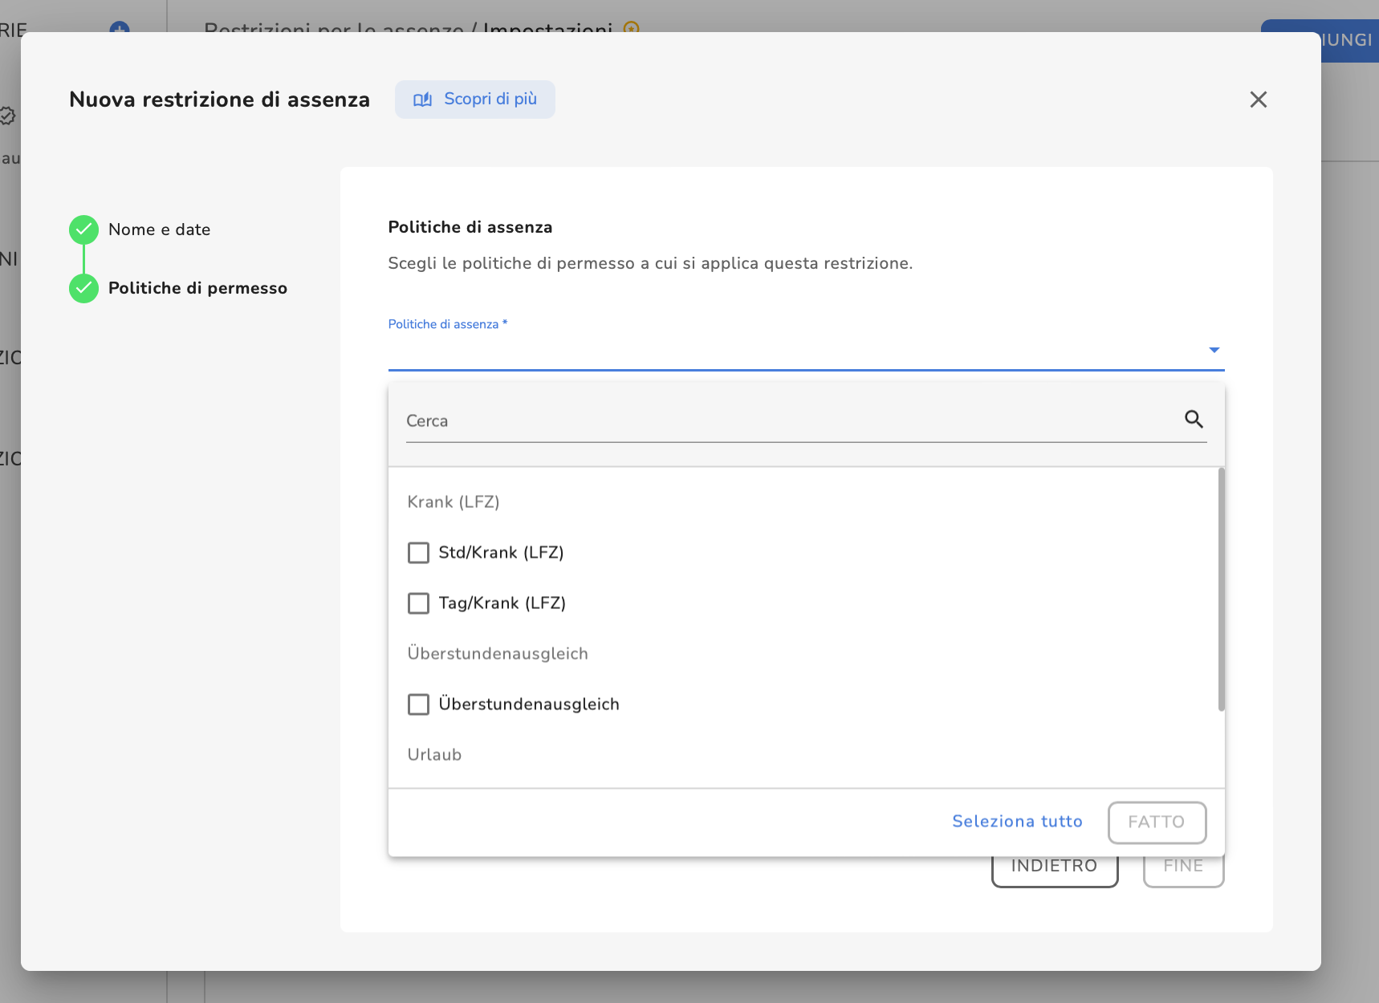
Task: Focus the Politiche di assenza selection field
Action: (806, 350)
